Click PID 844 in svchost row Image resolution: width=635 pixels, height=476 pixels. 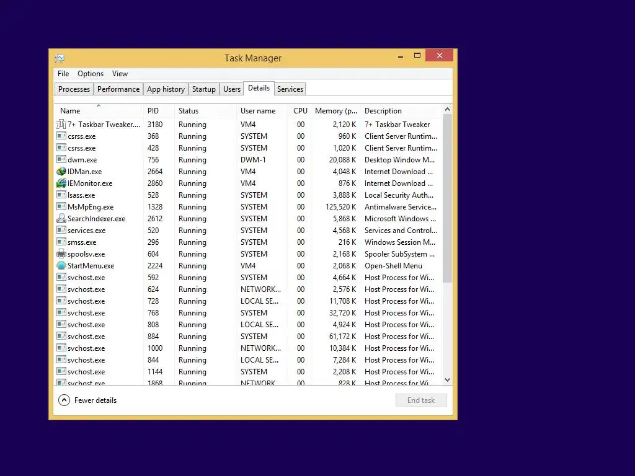pyautogui.click(x=153, y=360)
